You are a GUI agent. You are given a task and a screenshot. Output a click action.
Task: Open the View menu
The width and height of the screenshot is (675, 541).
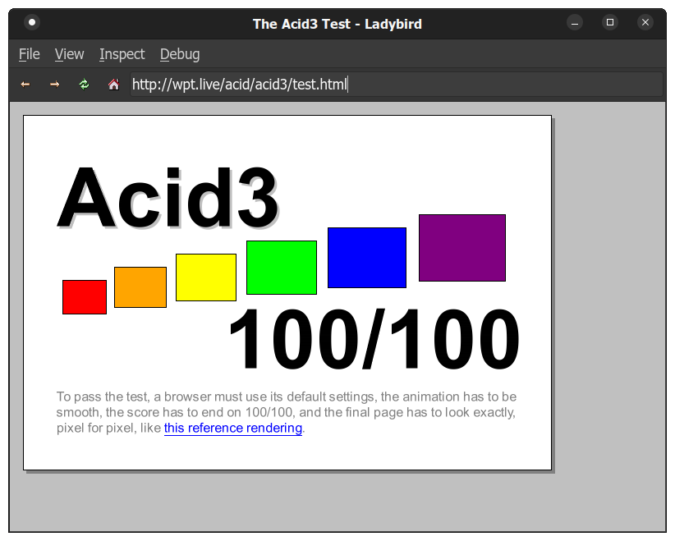pyautogui.click(x=69, y=54)
